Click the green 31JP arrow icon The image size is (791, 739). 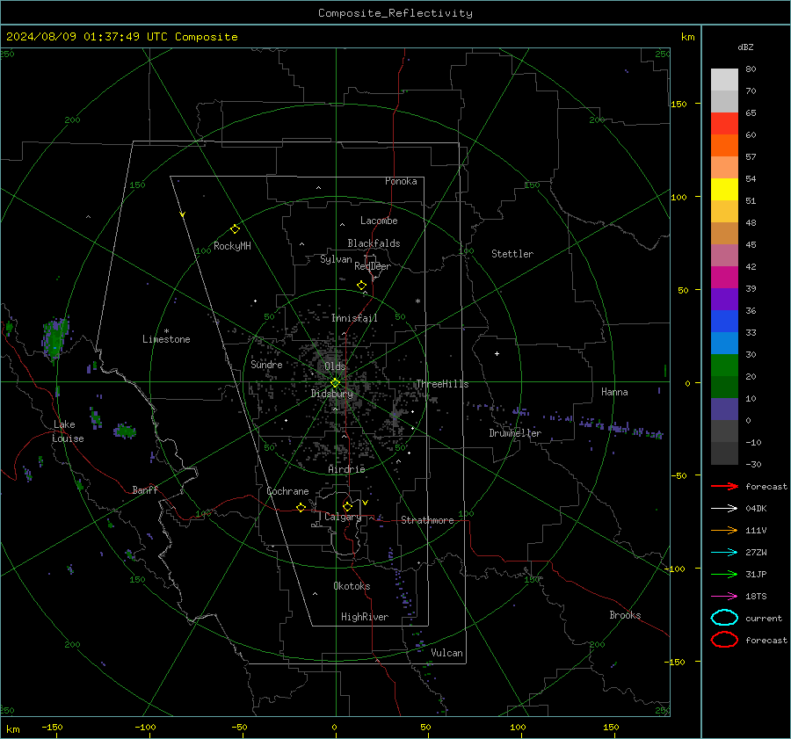point(724,574)
